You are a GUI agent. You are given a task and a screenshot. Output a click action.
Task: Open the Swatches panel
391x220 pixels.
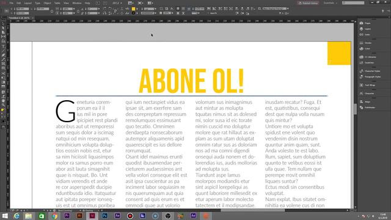coord(367,63)
